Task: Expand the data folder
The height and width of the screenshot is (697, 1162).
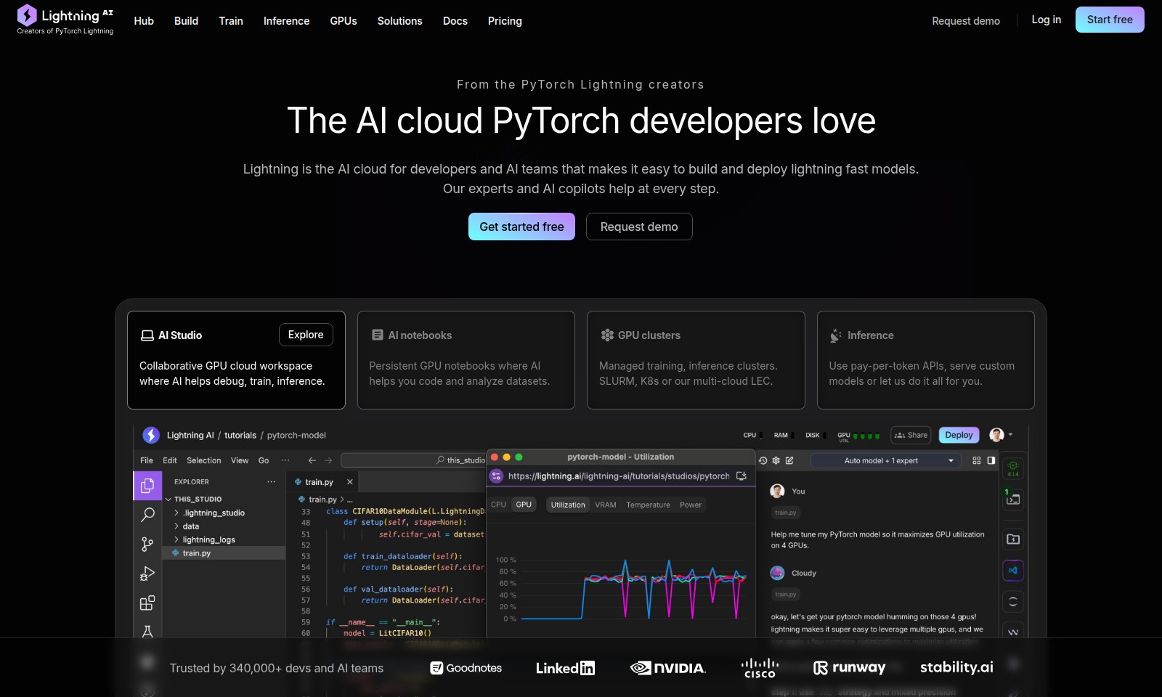Action: click(186, 526)
